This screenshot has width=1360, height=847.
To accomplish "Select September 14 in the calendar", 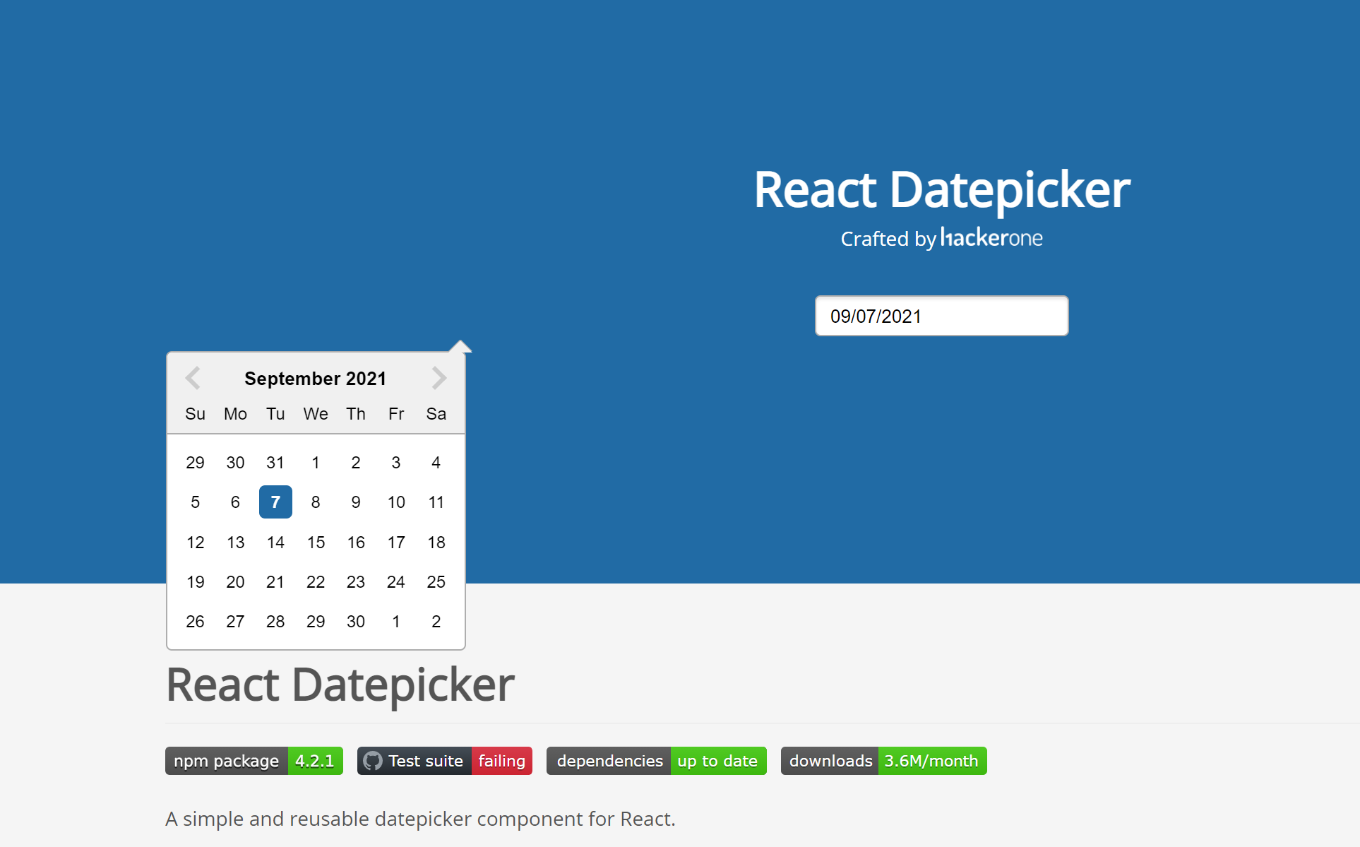I will point(275,542).
